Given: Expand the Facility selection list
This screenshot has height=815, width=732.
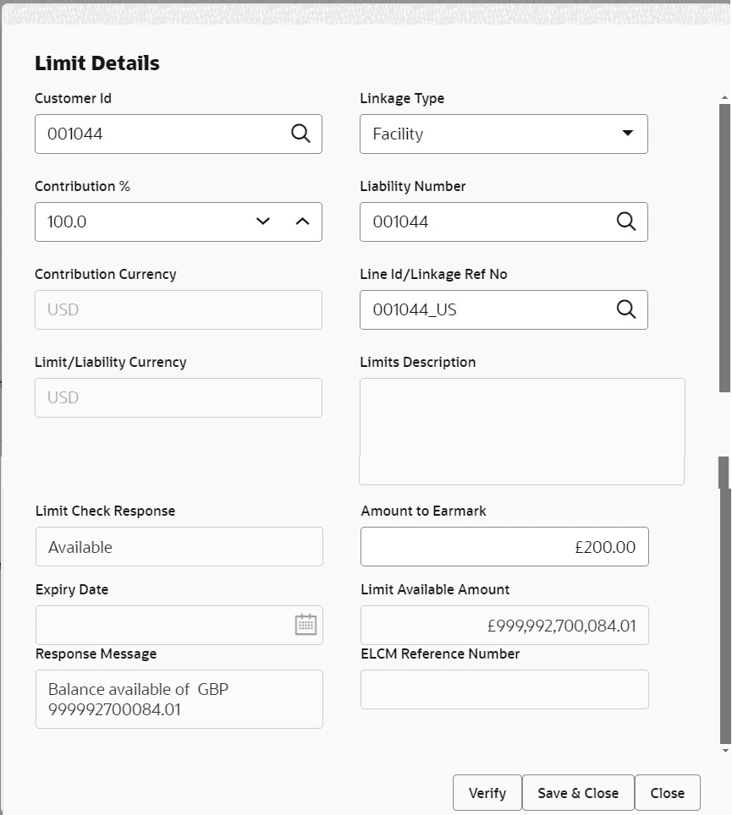Looking at the screenshot, I should point(628,134).
